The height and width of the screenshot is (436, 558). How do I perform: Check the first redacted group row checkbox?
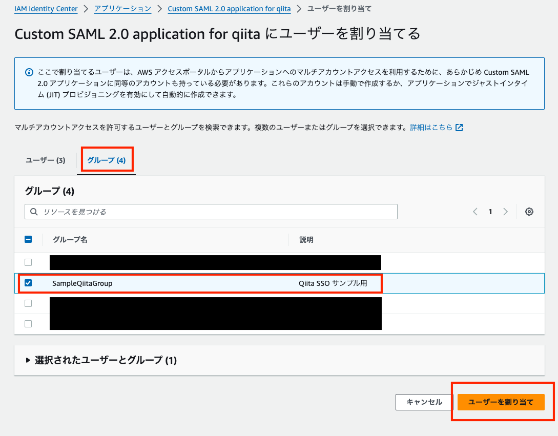(x=28, y=262)
